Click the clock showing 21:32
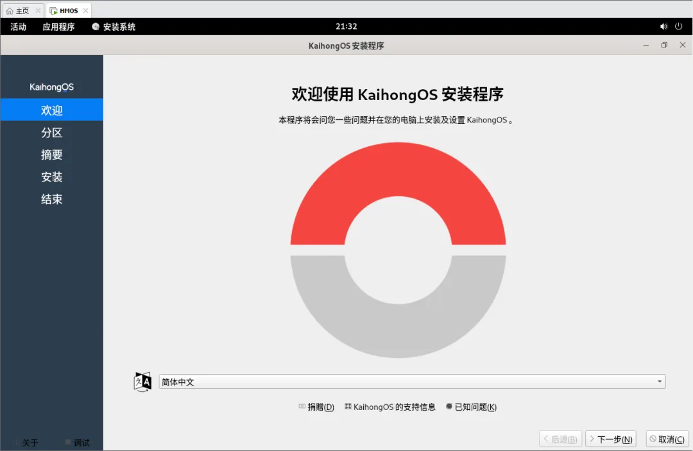Image resolution: width=693 pixels, height=451 pixels. pyautogui.click(x=346, y=26)
